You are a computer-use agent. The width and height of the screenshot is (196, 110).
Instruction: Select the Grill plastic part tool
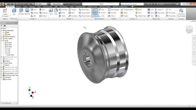(x=151, y=9)
